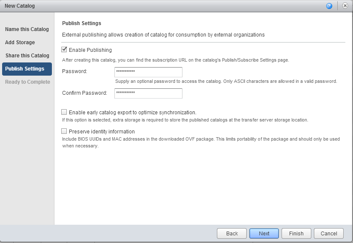353x243 pixels.
Task: Tick Preserve identity information checkbox
Action: (x=64, y=131)
